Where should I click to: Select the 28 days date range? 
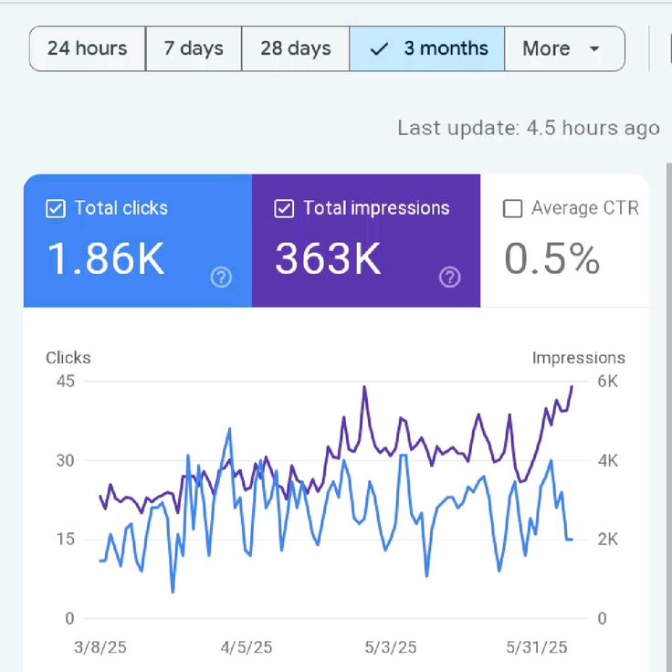click(296, 48)
